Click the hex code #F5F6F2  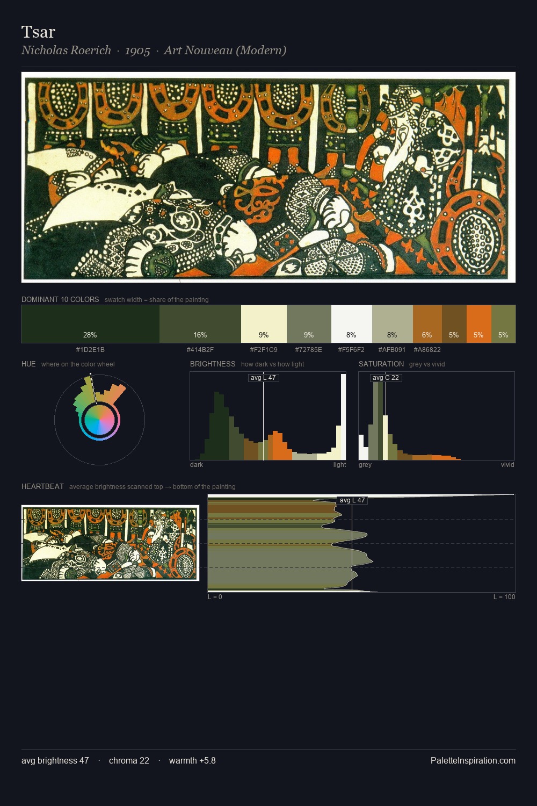351,350
